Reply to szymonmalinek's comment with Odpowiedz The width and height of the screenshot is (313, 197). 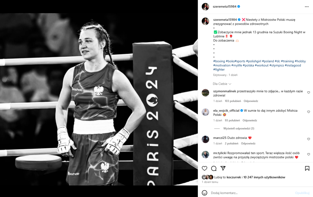pos(251,101)
